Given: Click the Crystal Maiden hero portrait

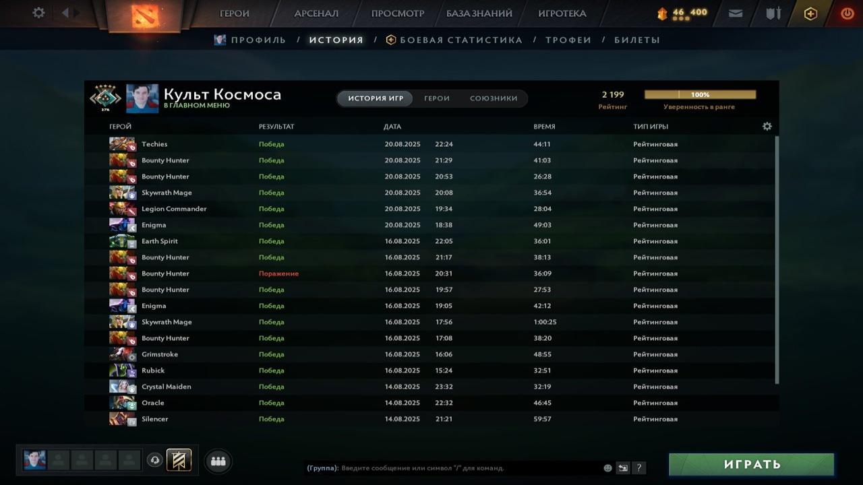Looking at the screenshot, I should tap(122, 387).
